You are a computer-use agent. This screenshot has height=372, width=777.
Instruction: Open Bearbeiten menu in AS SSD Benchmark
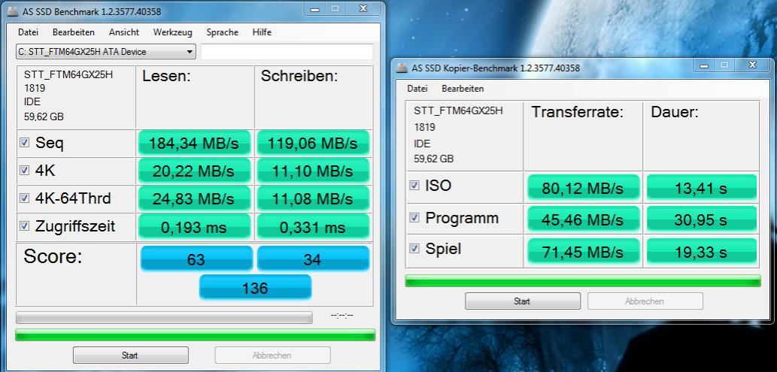coord(74,32)
